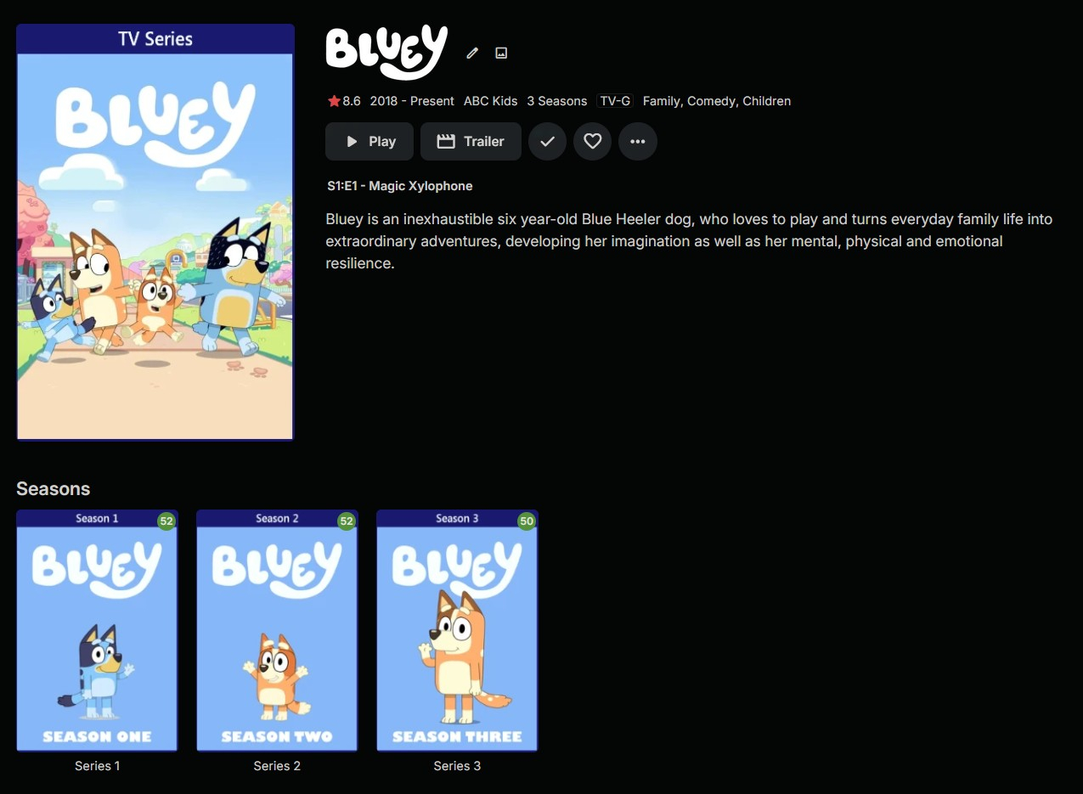Click the Series 2 label link

pyautogui.click(x=277, y=766)
